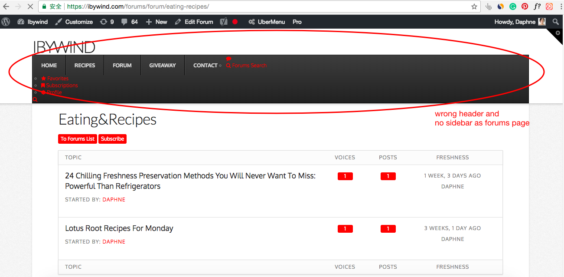564x277 pixels.
Task: Click the Yoast SEO icon in admin bar
Action: pyautogui.click(x=224, y=22)
